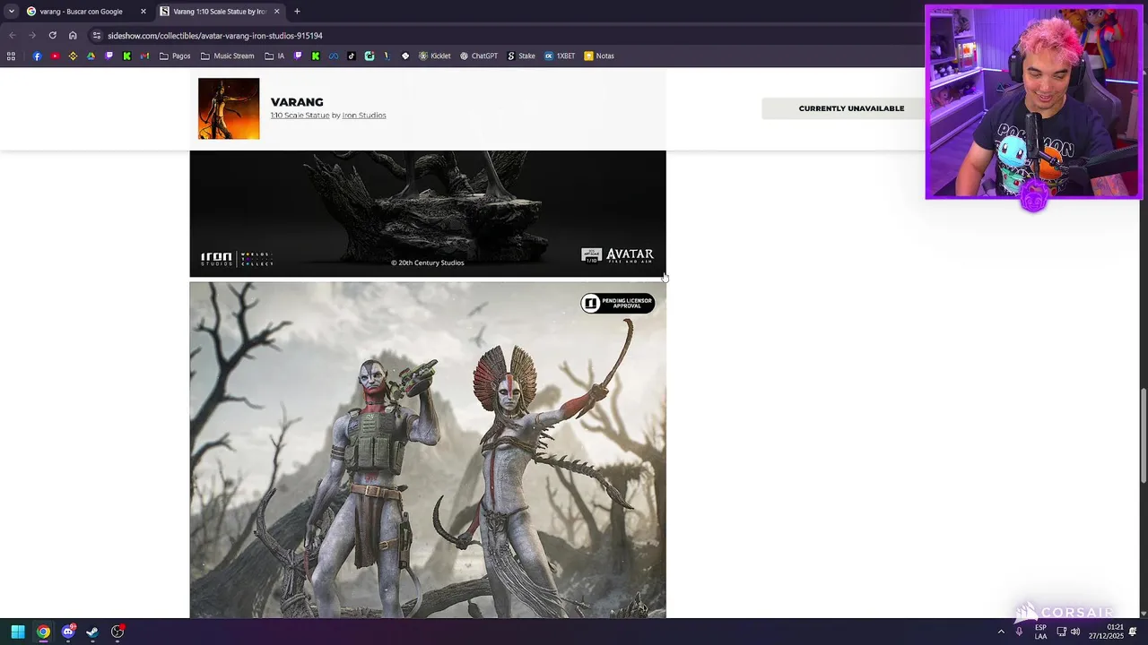Reload the current page
The height and width of the screenshot is (645, 1148).
(x=52, y=35)
